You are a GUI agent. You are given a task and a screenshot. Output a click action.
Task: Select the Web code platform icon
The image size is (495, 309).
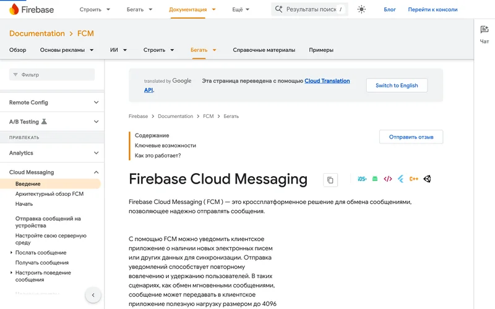(388, 179)
